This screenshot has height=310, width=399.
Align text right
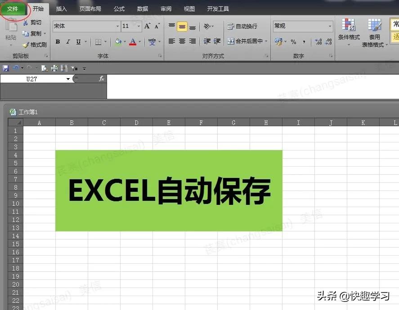193,41
